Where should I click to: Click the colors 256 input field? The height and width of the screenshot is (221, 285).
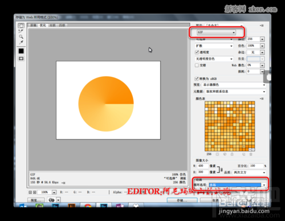(254, 39)
